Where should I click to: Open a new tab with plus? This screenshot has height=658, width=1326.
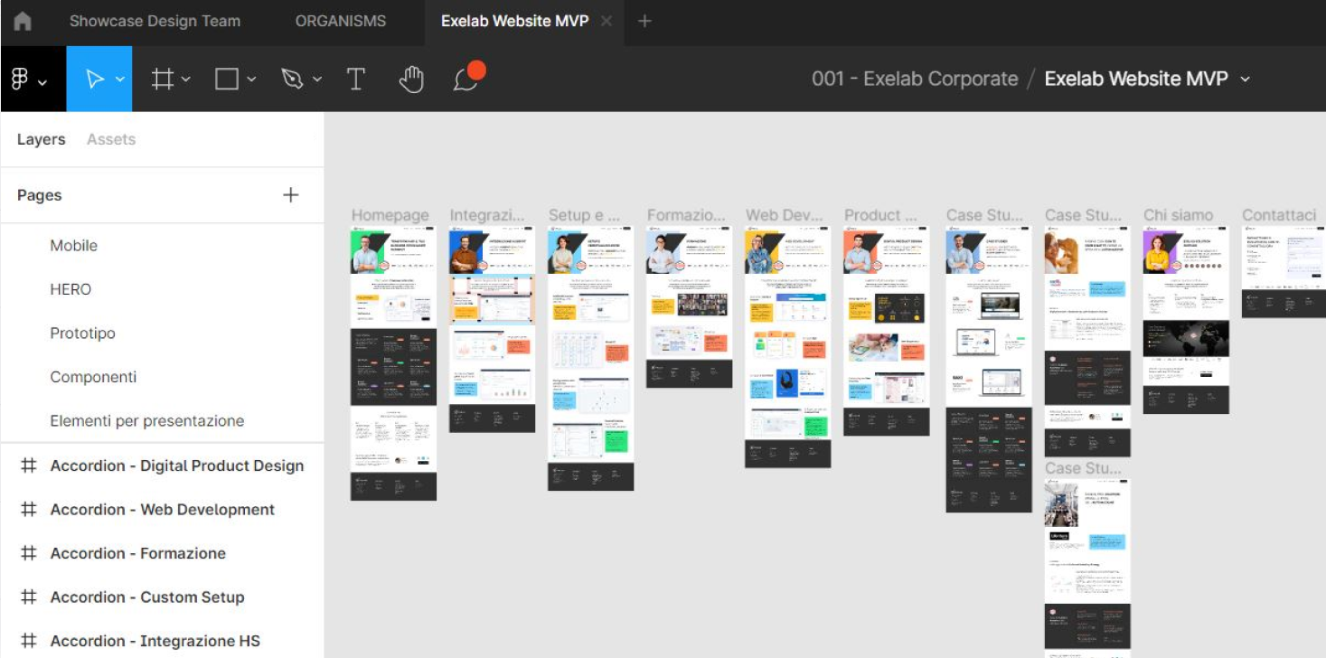[644, 22]
